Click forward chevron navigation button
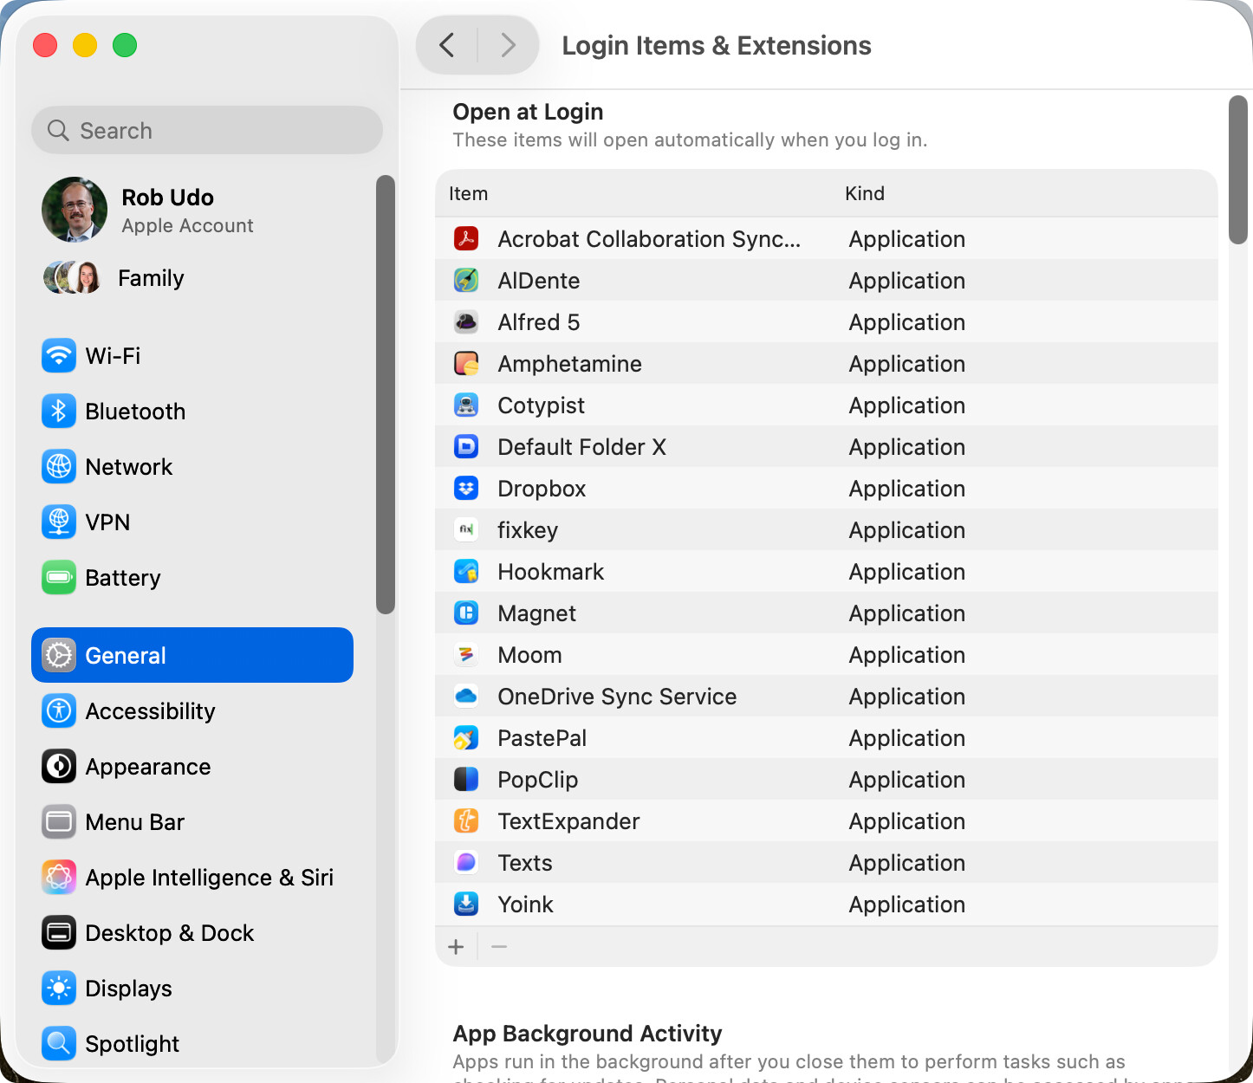Viewport: 1253px width, 1083px height. coord(508,45)
